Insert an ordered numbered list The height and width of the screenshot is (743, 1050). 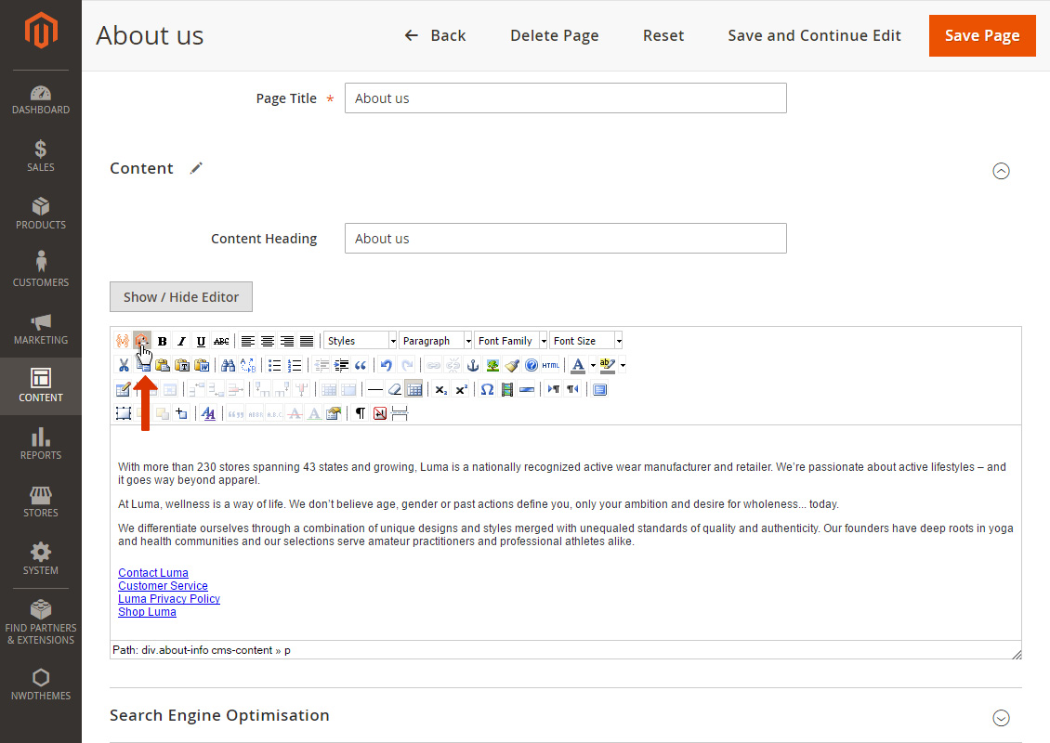[x=294, y=365]
